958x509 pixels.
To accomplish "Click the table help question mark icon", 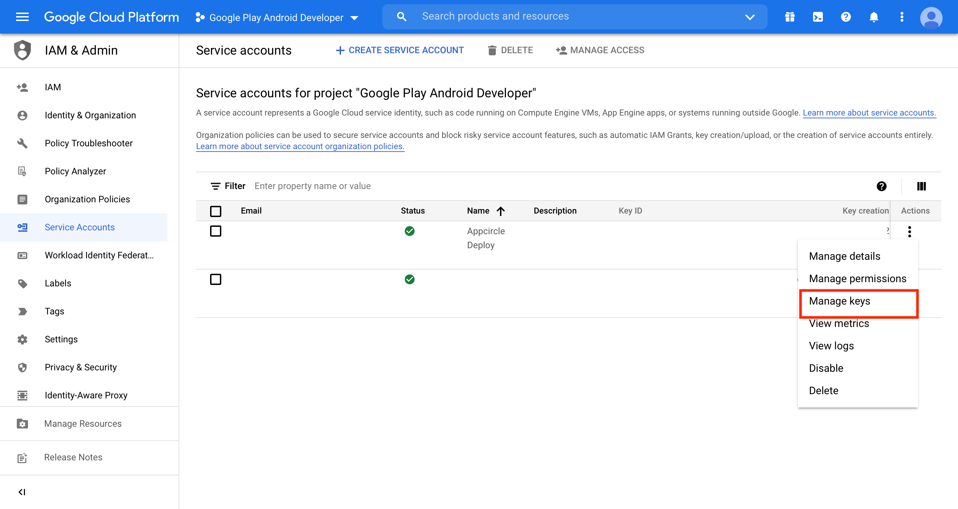I will (881, 186).
